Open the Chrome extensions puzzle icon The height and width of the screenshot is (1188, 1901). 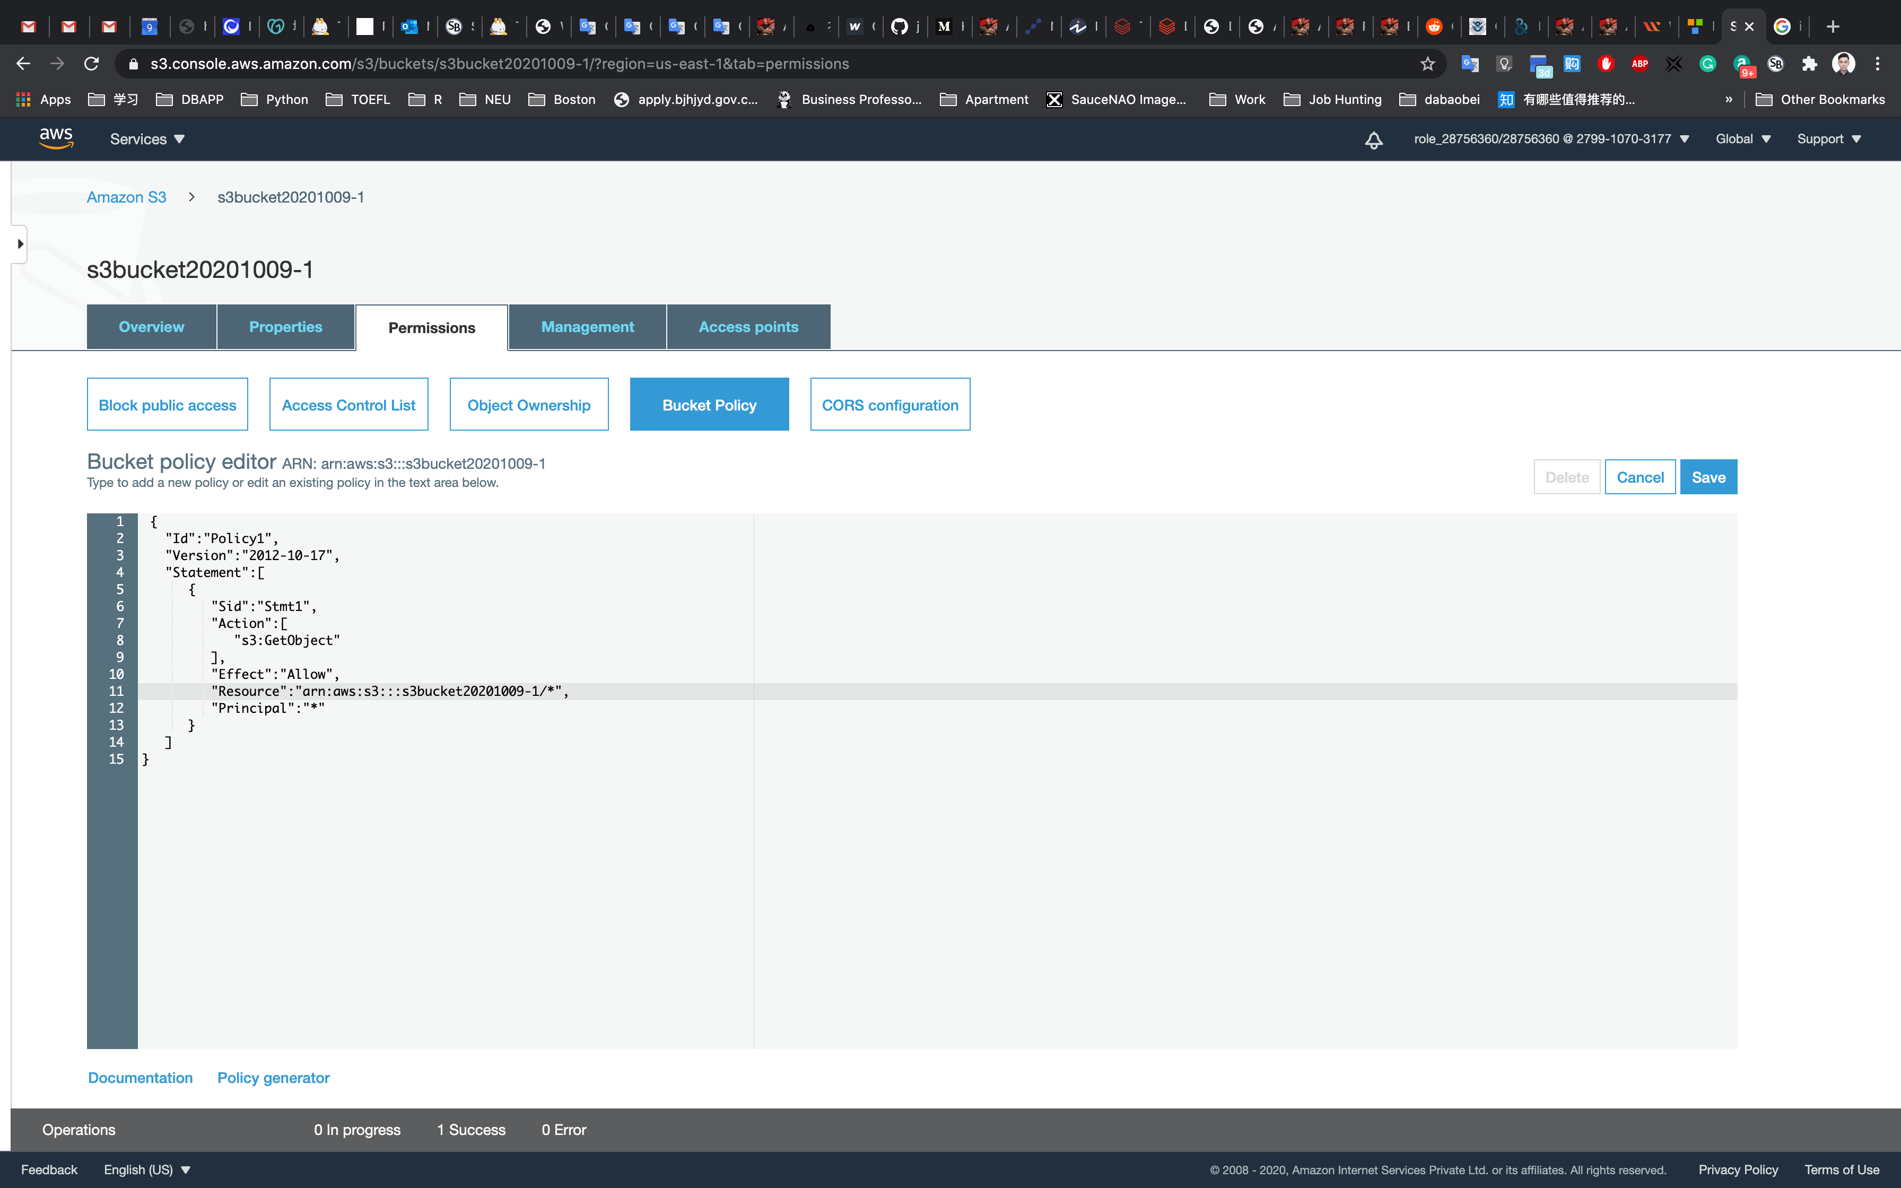(1809, 64)
